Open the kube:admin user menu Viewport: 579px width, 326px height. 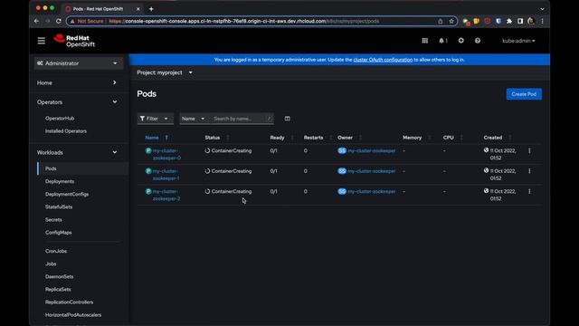518,41
